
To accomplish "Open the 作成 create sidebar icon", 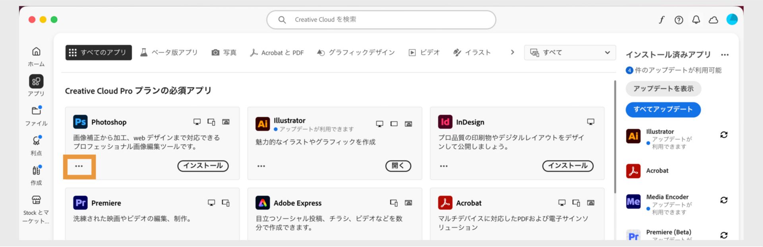I will pyautogui.click(x=36, y=170).
